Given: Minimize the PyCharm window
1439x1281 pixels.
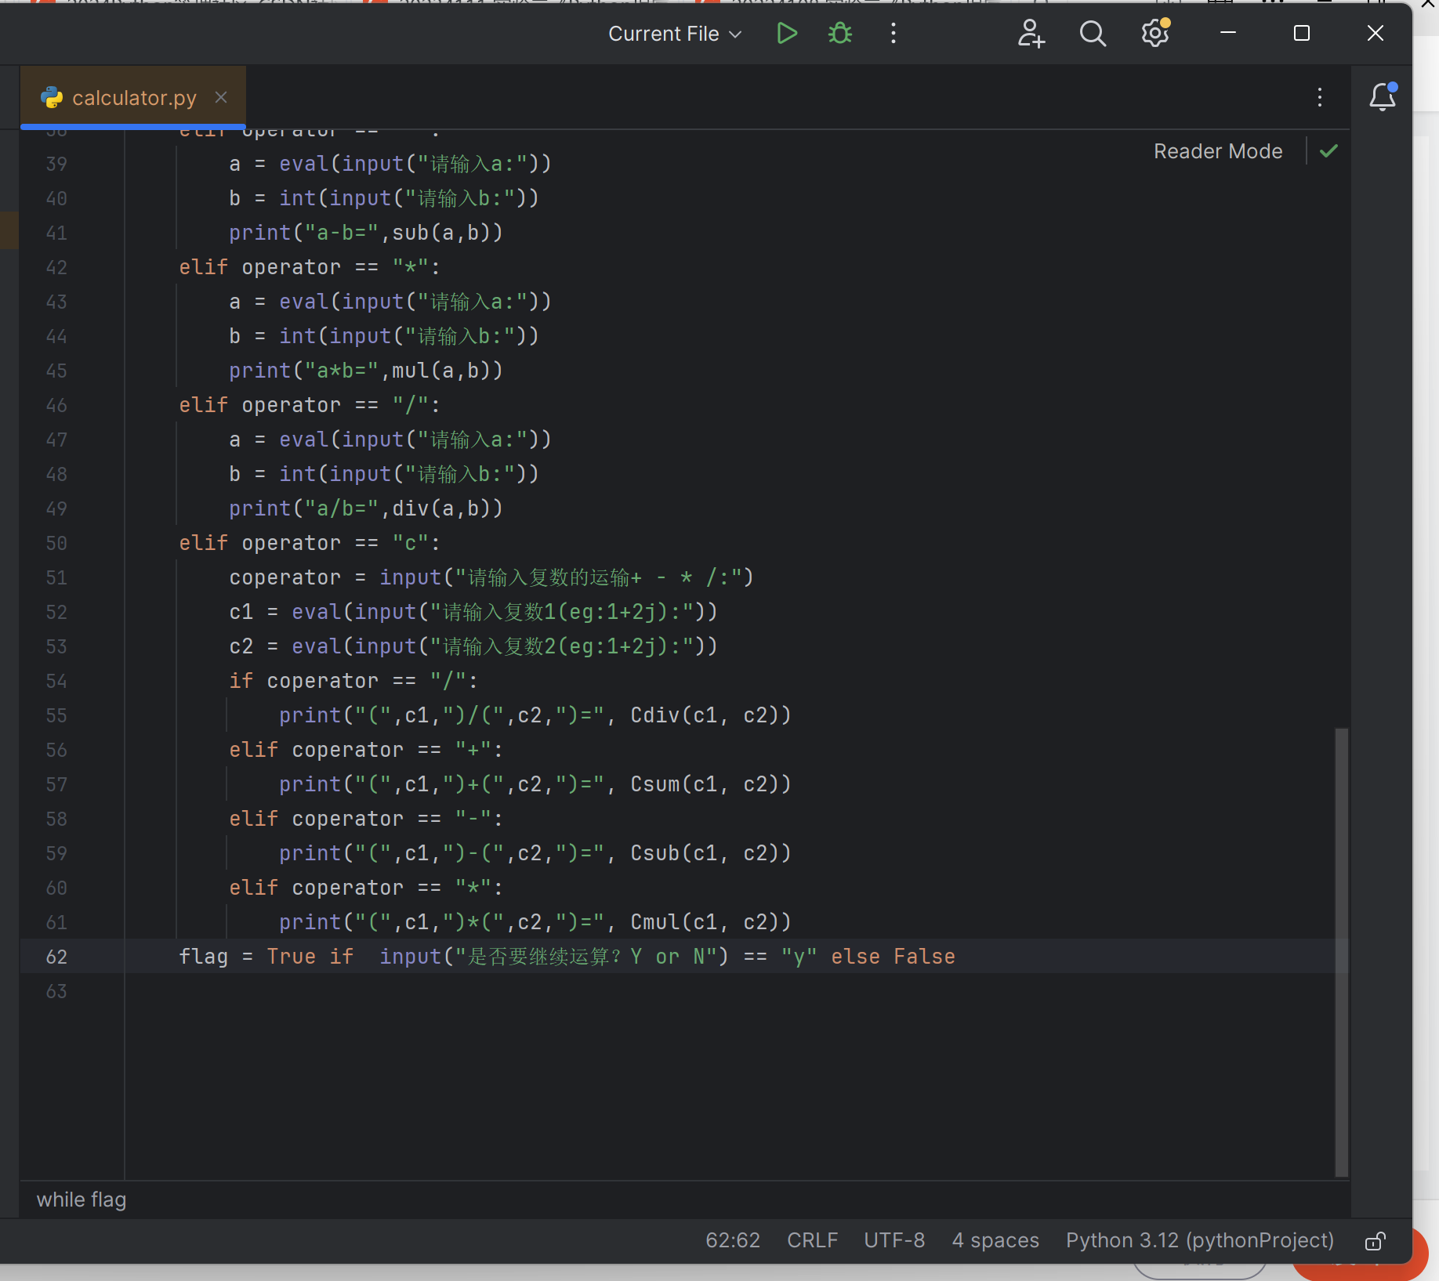Looking at the screenshot, I should pyautogui.click(x=1228, y=33).
